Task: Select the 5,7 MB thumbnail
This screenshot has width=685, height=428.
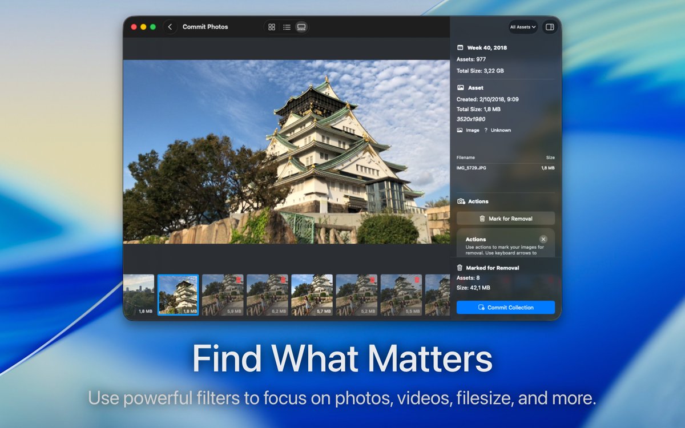Action: 312,295
